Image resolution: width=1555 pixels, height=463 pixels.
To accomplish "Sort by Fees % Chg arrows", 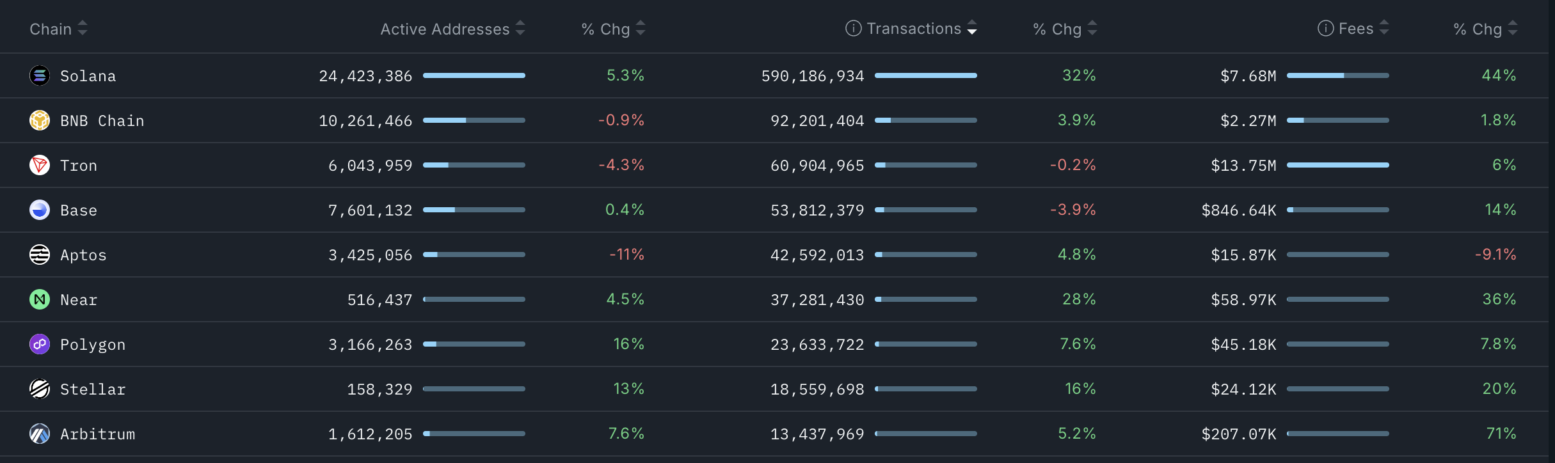I will point(1513,28).
